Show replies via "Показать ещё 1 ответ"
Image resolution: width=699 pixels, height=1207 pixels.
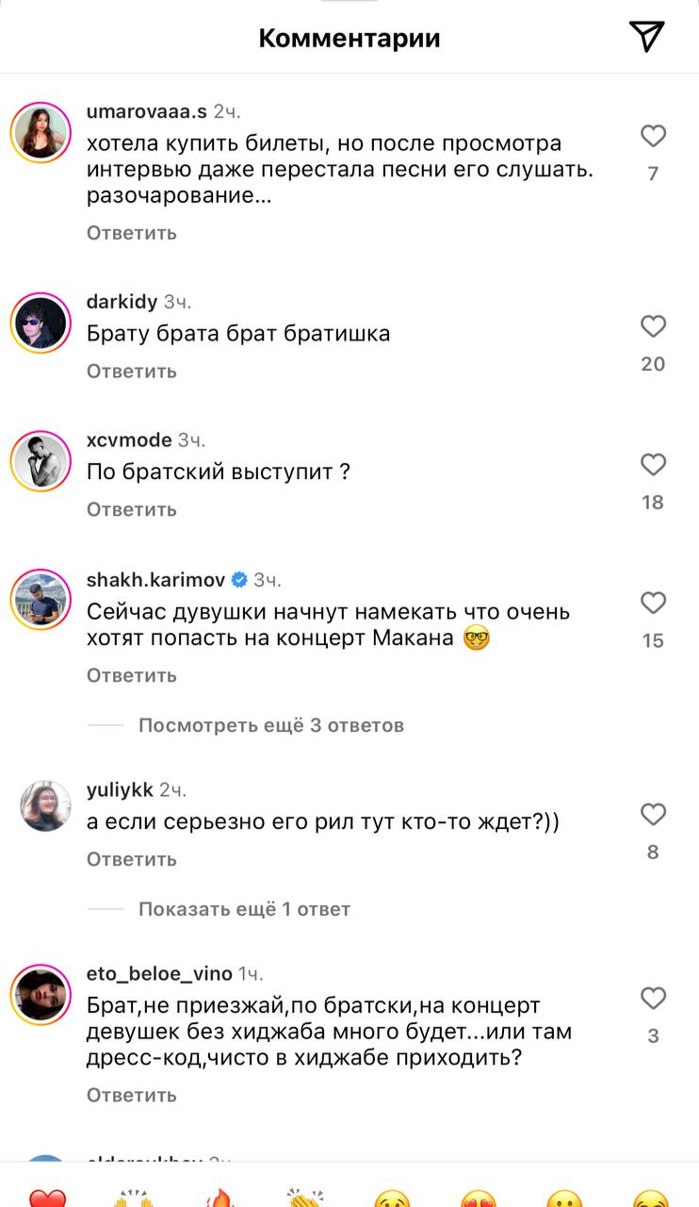(x=244, y=909)
